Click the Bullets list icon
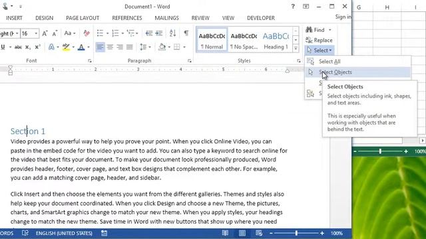This screenshot has width=426, height=239. point(100,33)
